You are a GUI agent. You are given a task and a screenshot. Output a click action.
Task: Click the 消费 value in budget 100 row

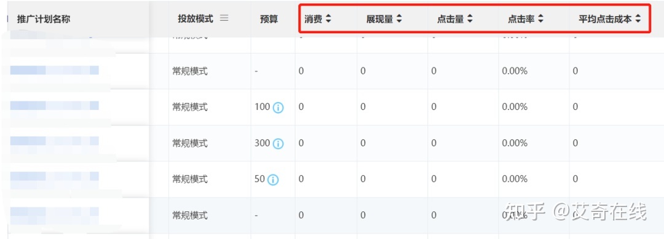click(x=301, y=108)
